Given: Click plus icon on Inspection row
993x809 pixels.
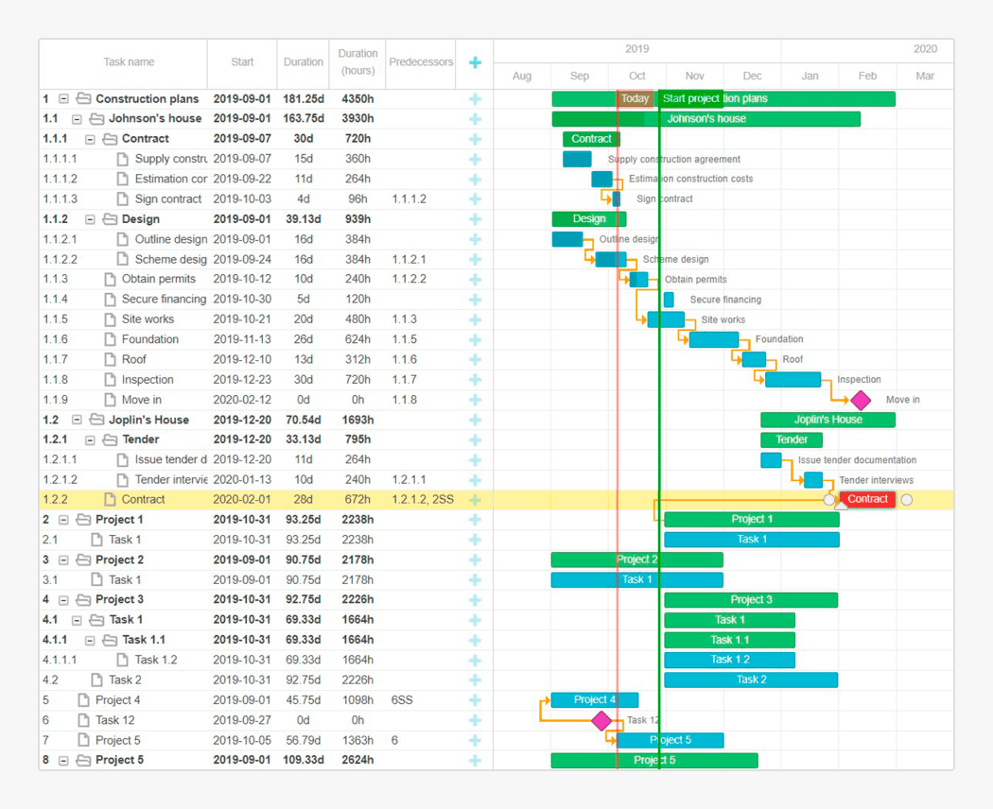Looking at the screenshot, I should pyautogui.click(x=475, y=381).
